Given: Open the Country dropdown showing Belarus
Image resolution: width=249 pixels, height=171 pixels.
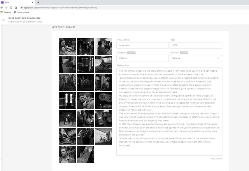Looking at the screenshot, I should point(196,58).
